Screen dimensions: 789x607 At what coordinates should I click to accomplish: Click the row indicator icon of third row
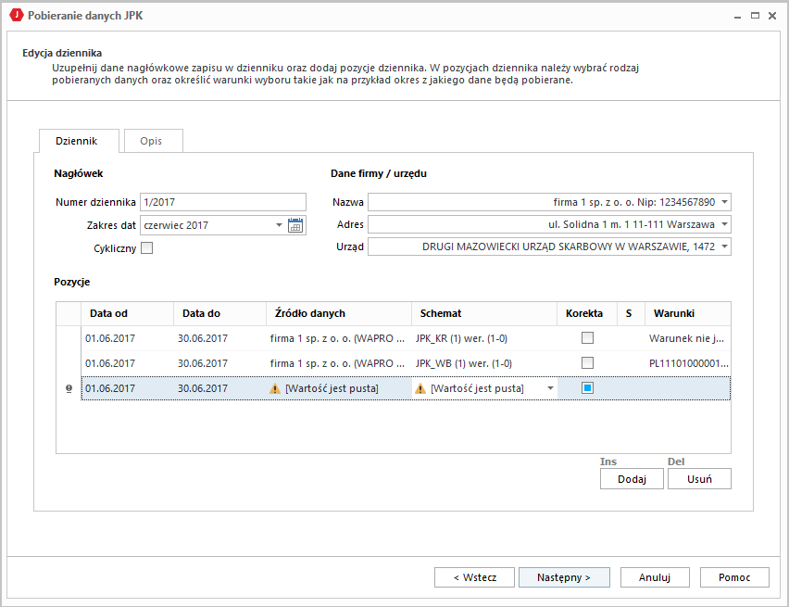point(69,389)
